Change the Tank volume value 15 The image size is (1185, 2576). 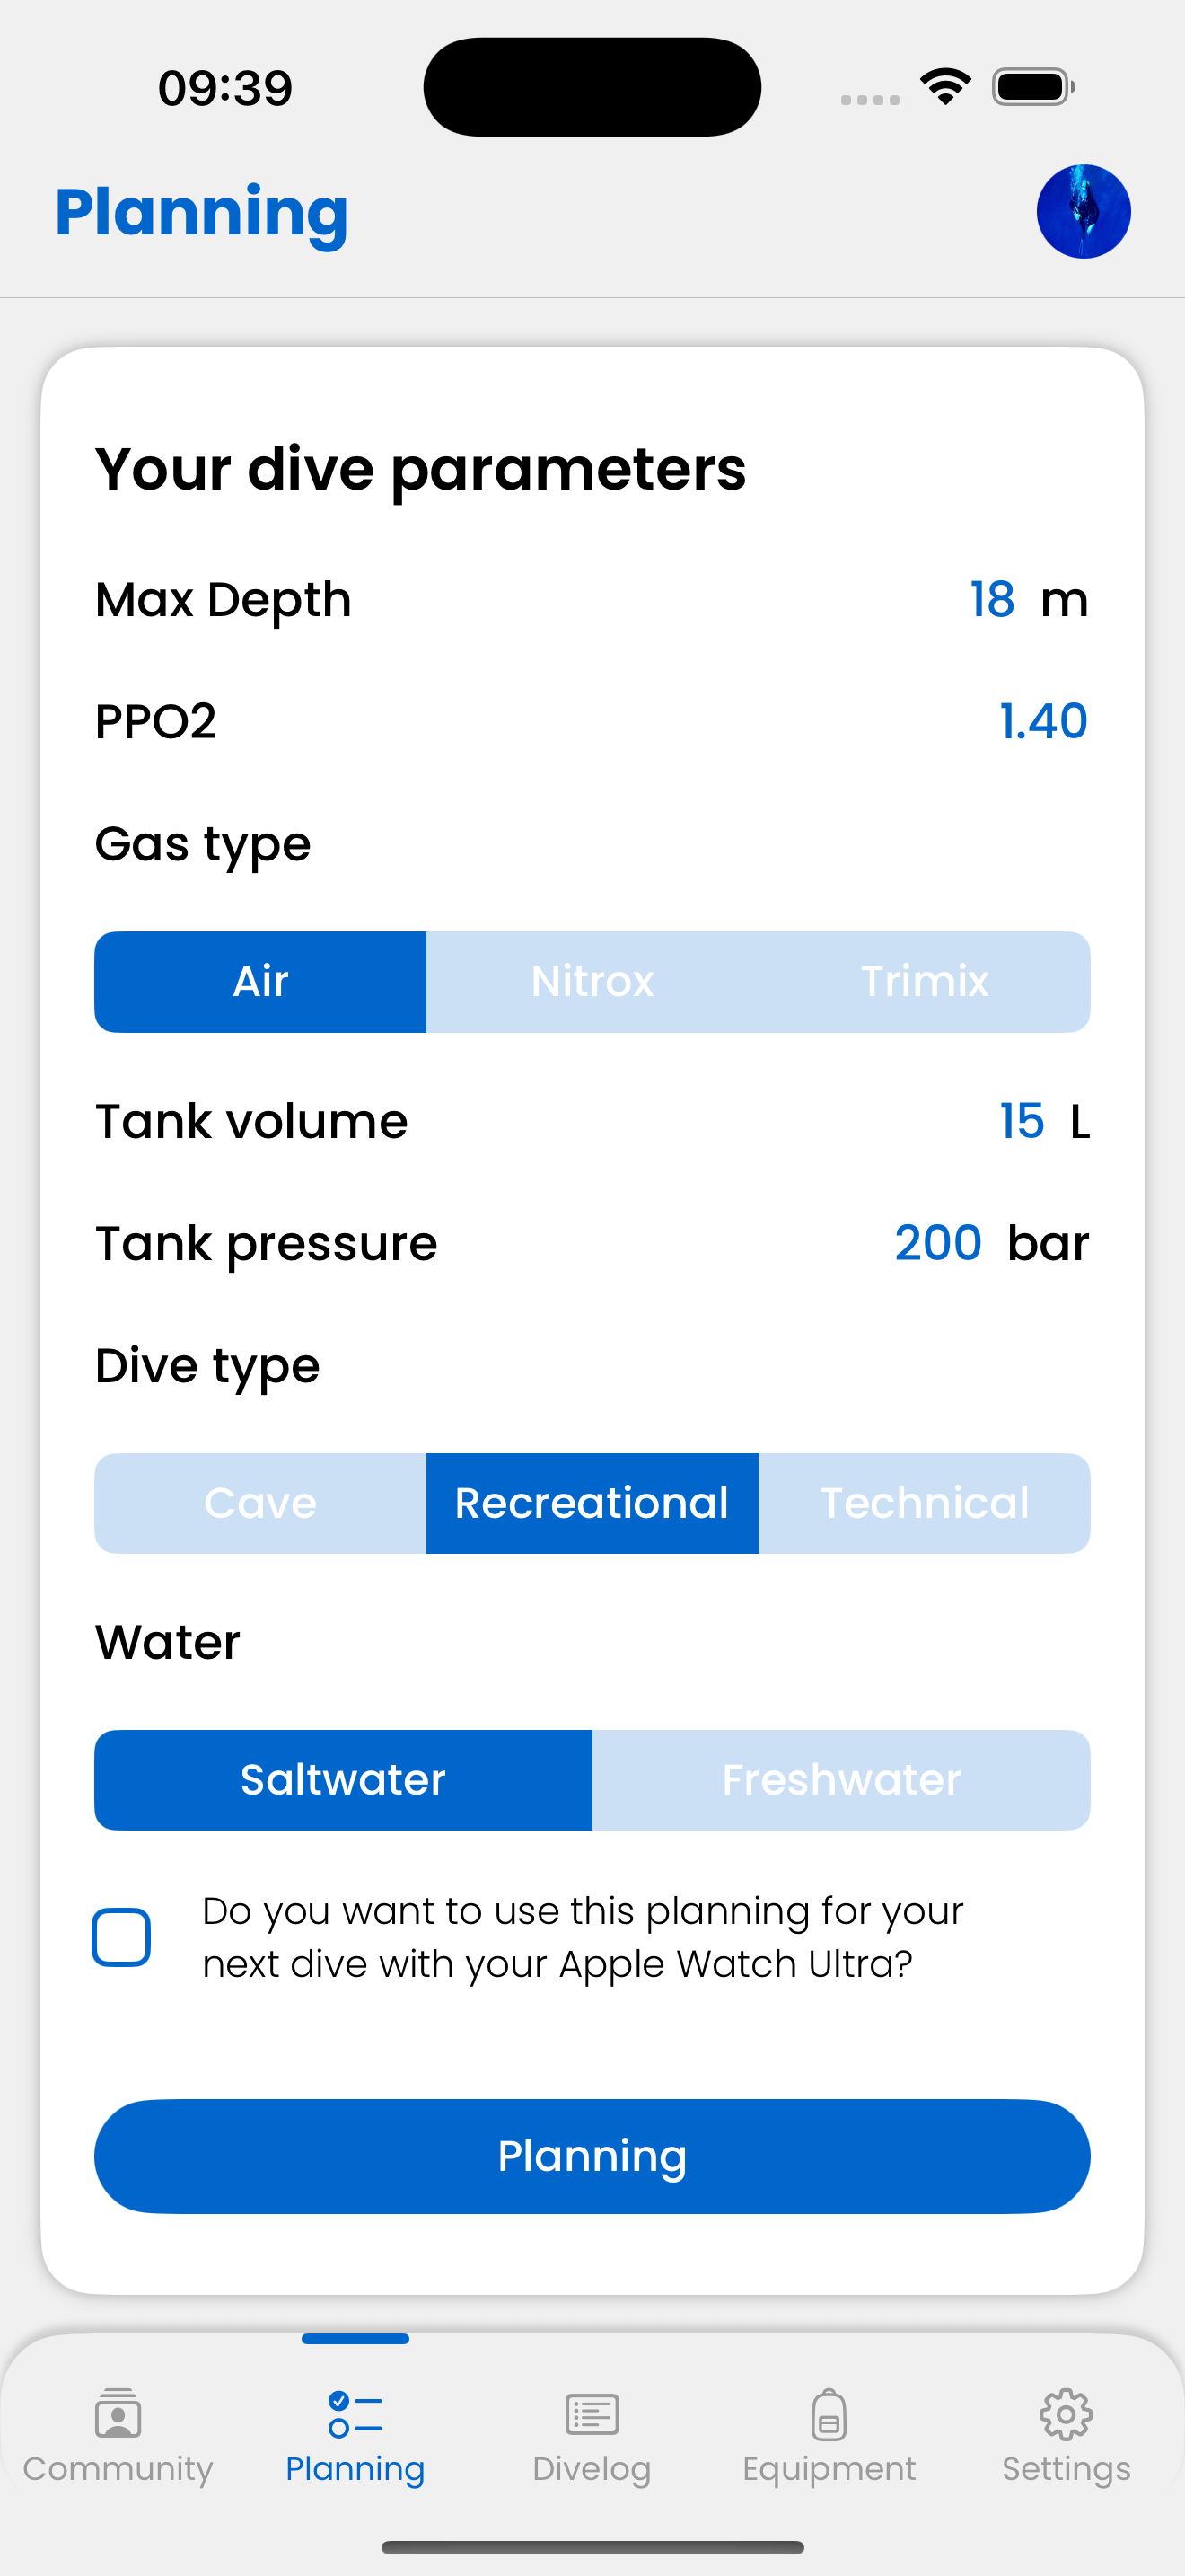point(1021,1121)
